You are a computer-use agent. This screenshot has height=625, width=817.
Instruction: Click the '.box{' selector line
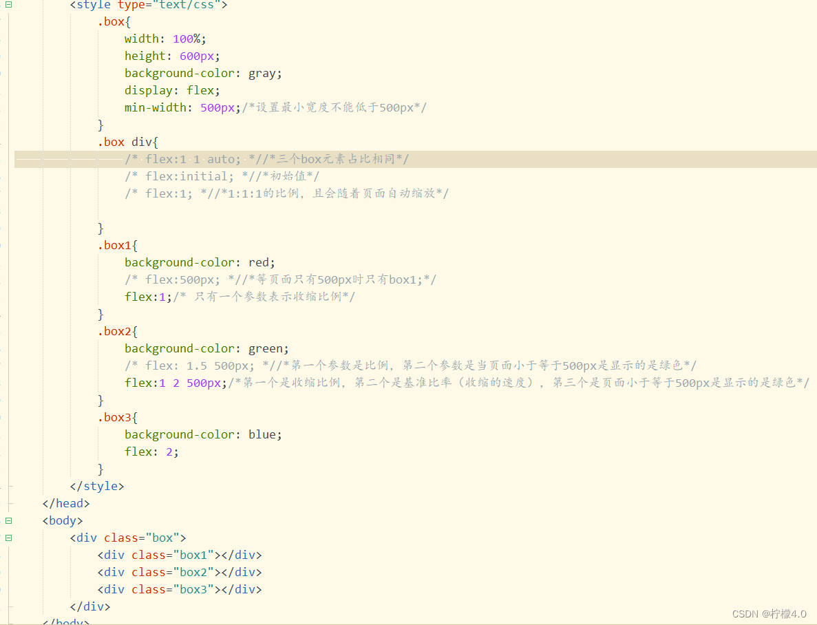click(x=114, y=21)
